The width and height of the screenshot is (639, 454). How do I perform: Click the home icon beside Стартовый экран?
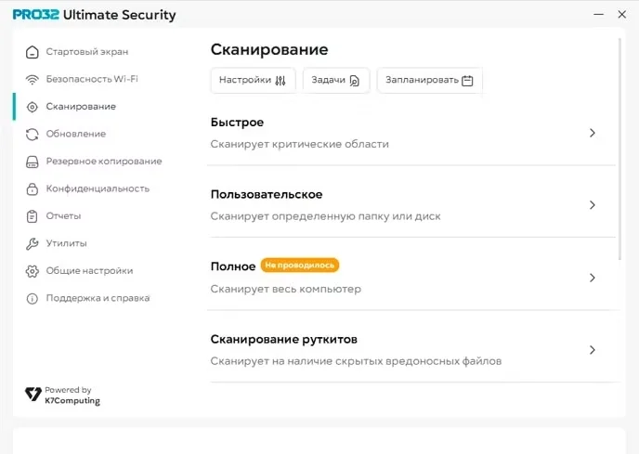(x=33, y=52)
